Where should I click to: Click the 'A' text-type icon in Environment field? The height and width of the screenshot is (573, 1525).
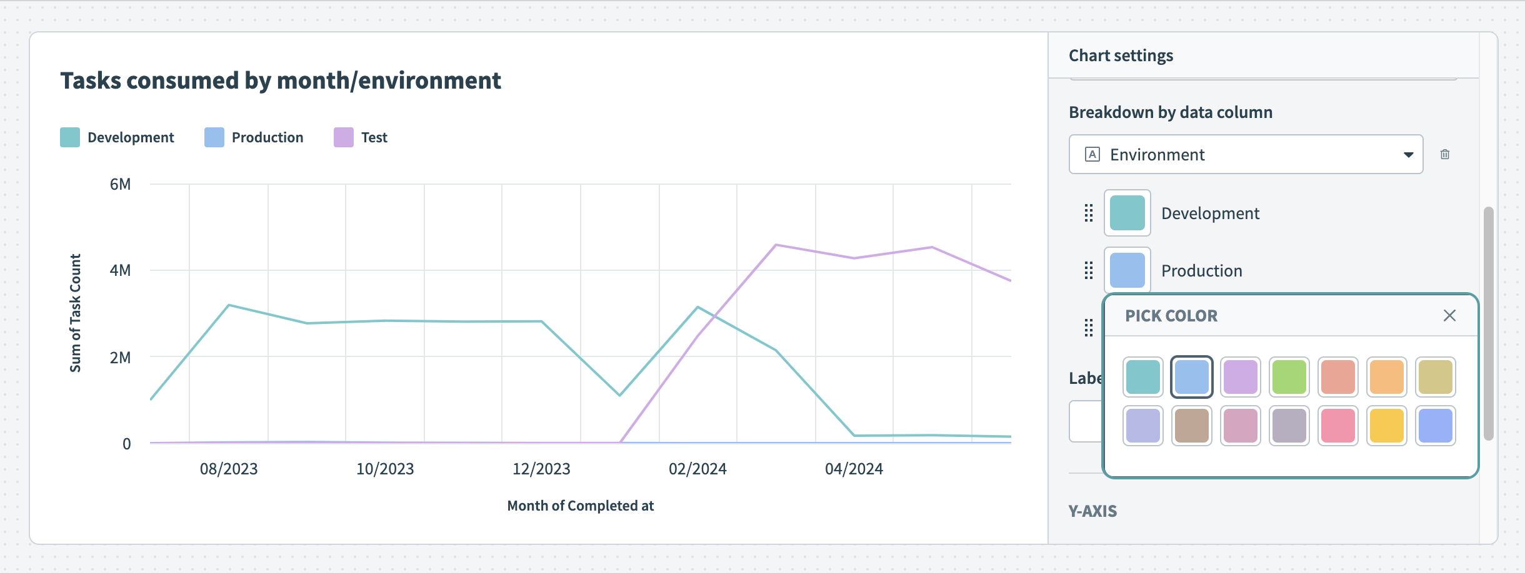click(x=1091, y=154)
